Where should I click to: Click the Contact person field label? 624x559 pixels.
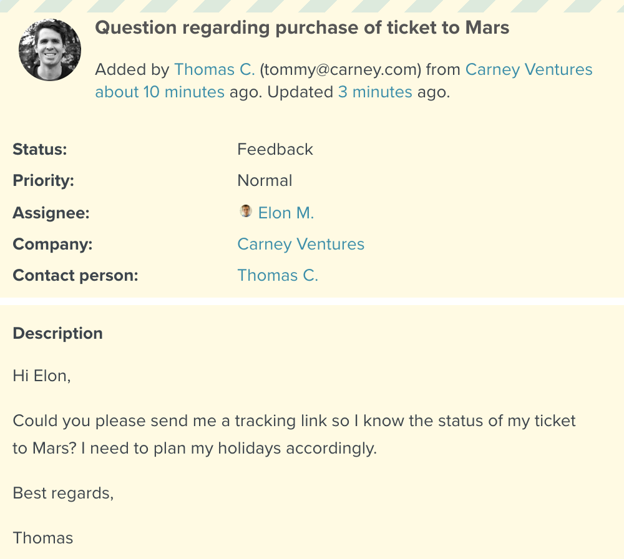[75, 275]
